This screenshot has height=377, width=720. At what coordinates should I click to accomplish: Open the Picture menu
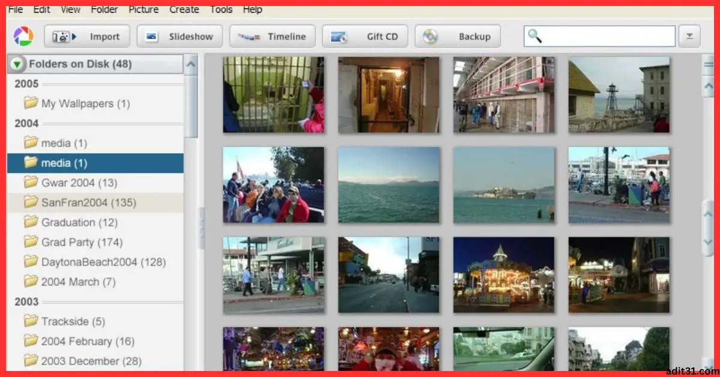[x=144, y=10]
